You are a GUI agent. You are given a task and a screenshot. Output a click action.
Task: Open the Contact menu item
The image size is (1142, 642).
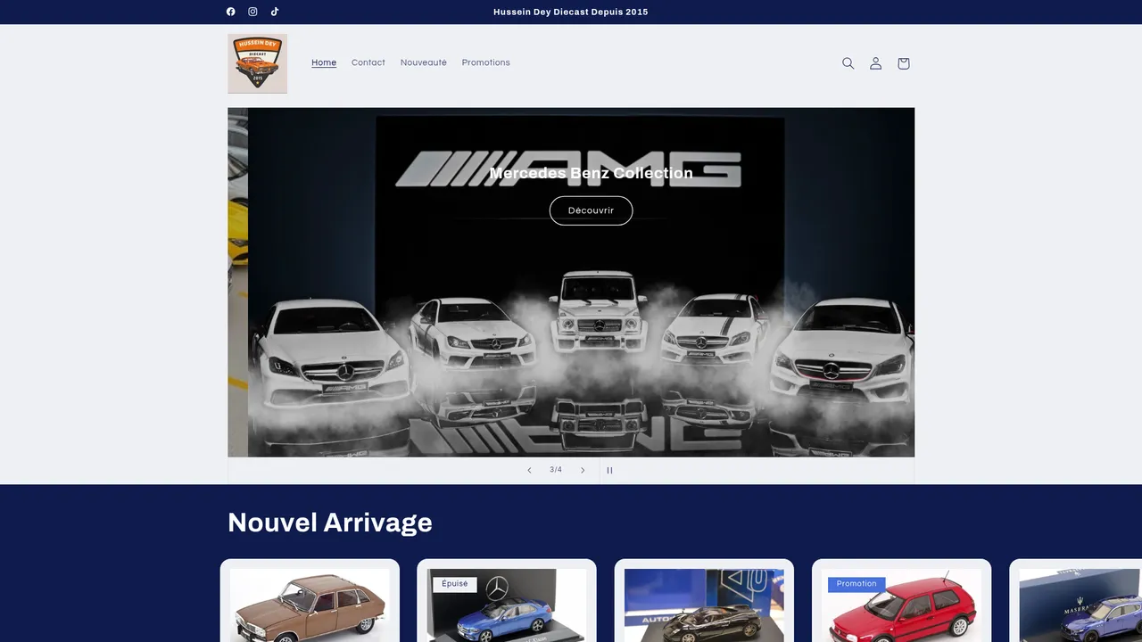click(x=368, y=62)
